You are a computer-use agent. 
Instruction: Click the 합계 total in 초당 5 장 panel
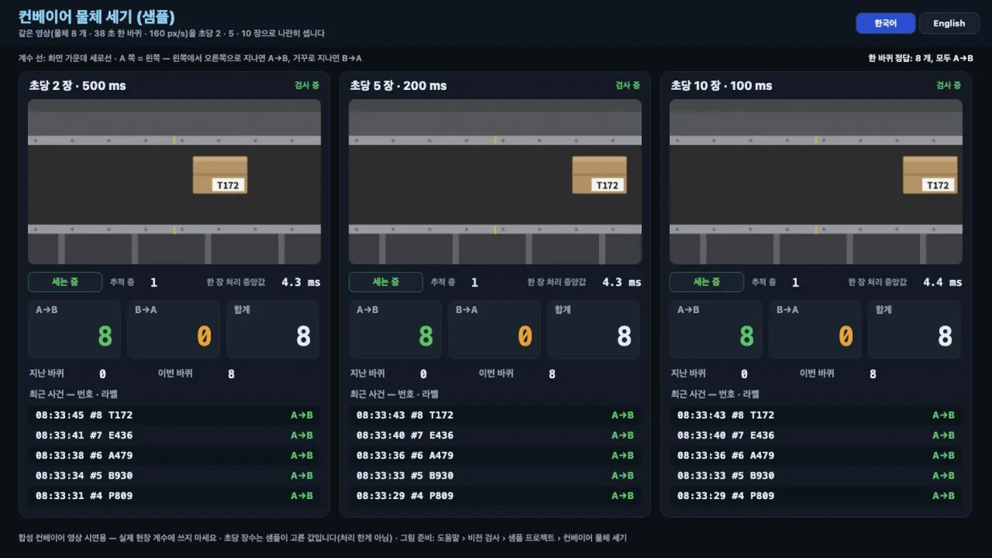(594, 329)
